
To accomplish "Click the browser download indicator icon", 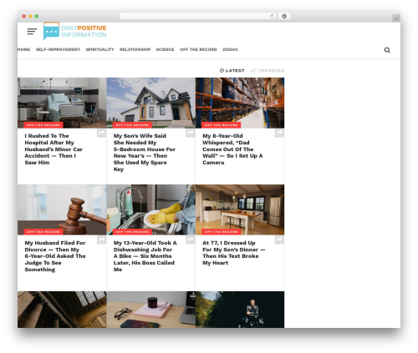I will [284, 17].
